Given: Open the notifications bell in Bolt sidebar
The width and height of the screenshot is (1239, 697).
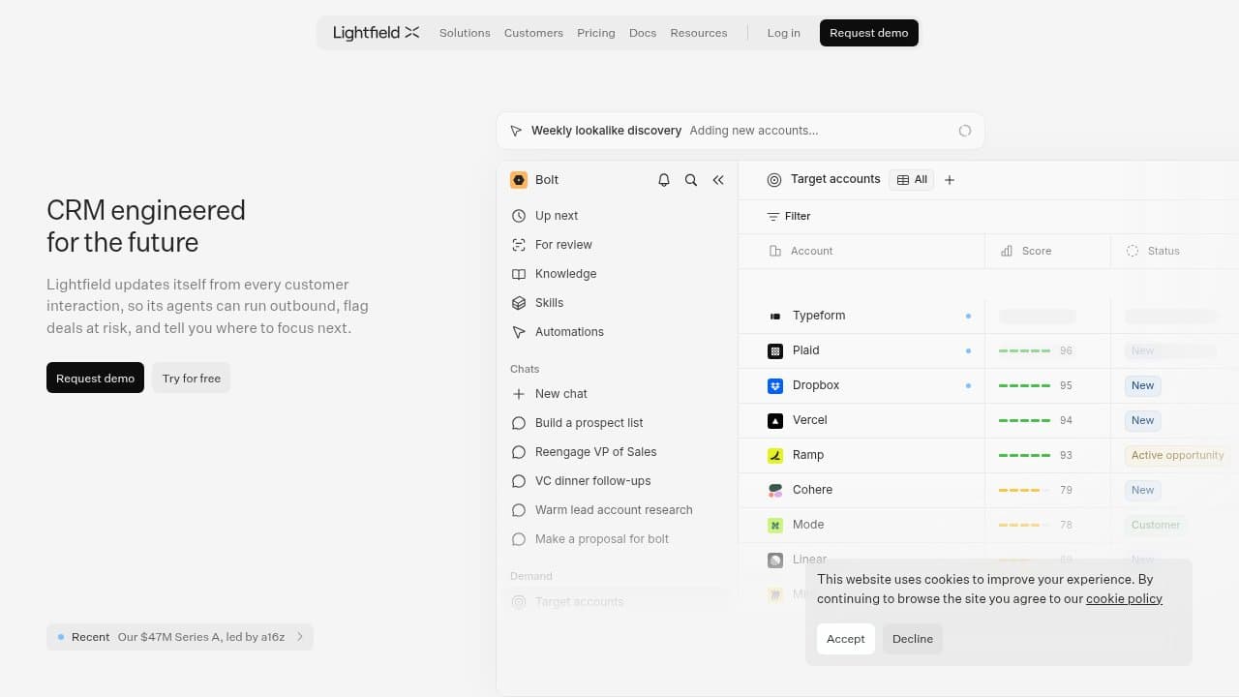Looking at the screenshot, I should click(664, 180).
